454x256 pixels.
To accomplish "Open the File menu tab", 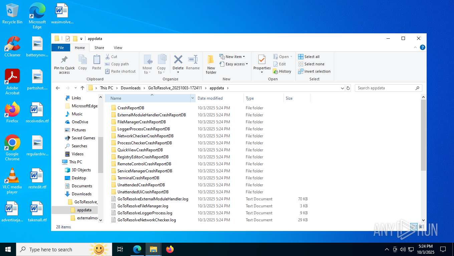I will coord(61,48).
